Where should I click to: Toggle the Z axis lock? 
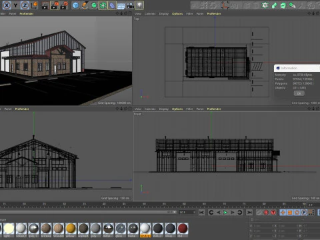tap(25, 5)
